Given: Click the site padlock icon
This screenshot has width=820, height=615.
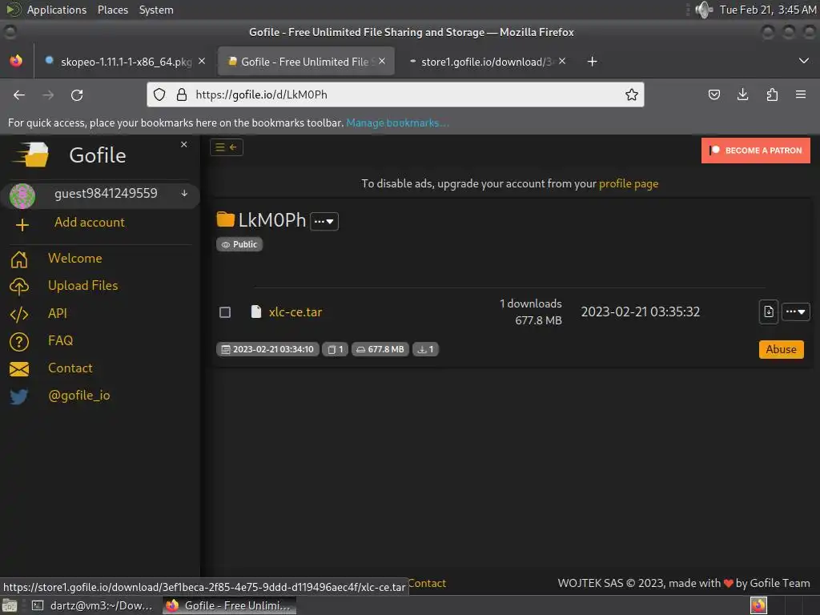Looking at the screenshot, I should coord(182,94).
